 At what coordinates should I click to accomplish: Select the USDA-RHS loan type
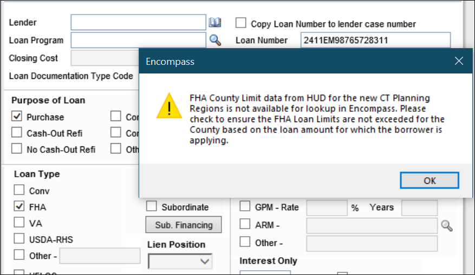click(19, 239)
